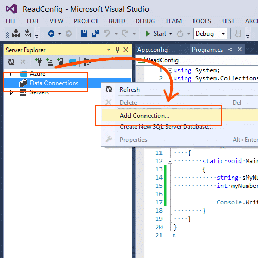Click the Save All icon
The image size is (258, 258).
95,34
